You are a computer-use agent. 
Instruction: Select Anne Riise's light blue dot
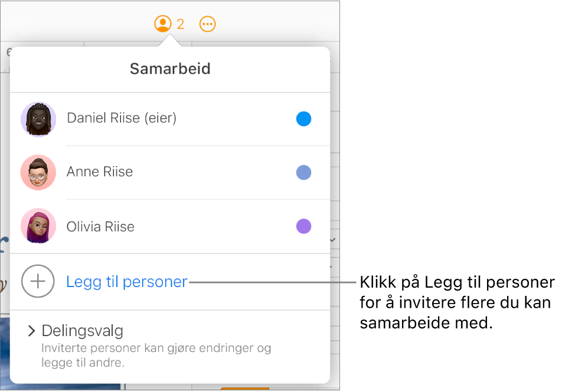coord(303,172)
